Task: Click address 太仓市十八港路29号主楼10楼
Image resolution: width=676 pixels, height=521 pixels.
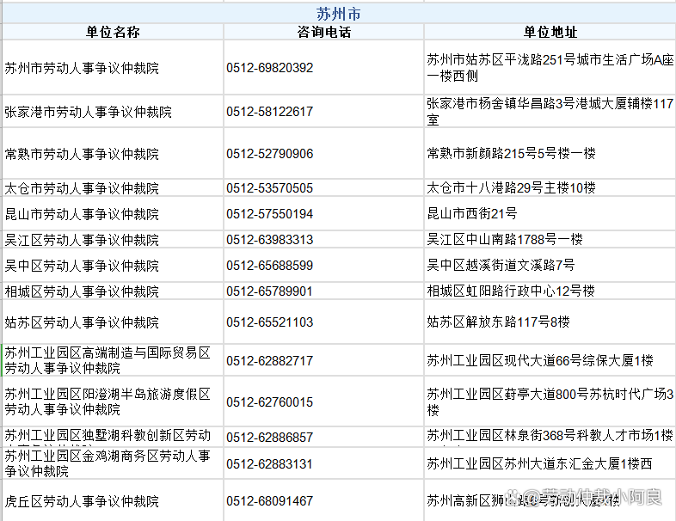Action: pos(512,188)
